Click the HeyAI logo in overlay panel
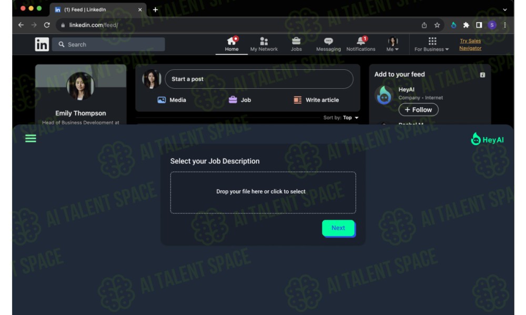 coord(487,139)
